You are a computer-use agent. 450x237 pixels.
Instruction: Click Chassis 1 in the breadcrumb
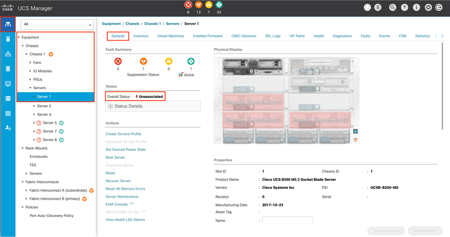pyautogui.click(x=152, y=24)
